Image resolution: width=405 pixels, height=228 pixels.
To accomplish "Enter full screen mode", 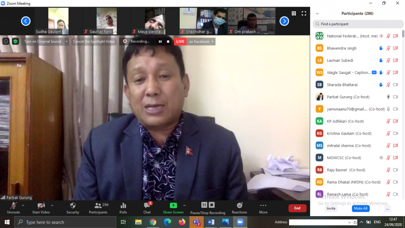I will [x=304, y=13].
